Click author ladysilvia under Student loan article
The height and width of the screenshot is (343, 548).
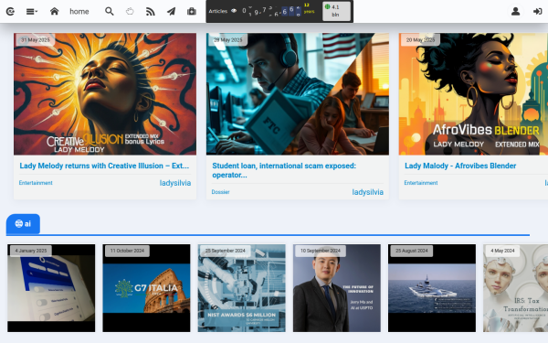click(368, 192)
